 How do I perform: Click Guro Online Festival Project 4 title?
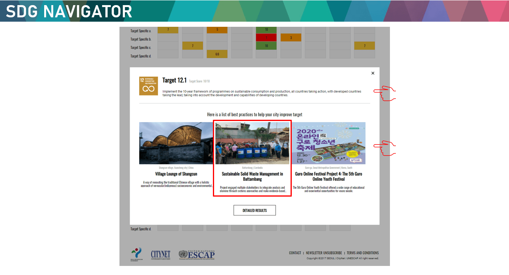pyautogui.click(x=328, y=177)
